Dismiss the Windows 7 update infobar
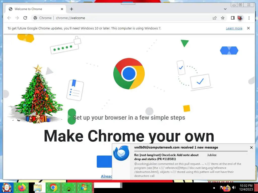 tap(248, 28)
